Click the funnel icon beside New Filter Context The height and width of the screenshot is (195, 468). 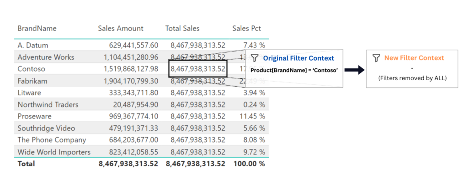[377, 58]
